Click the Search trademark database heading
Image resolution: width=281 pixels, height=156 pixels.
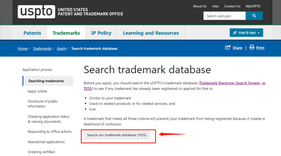coord(147,70)
